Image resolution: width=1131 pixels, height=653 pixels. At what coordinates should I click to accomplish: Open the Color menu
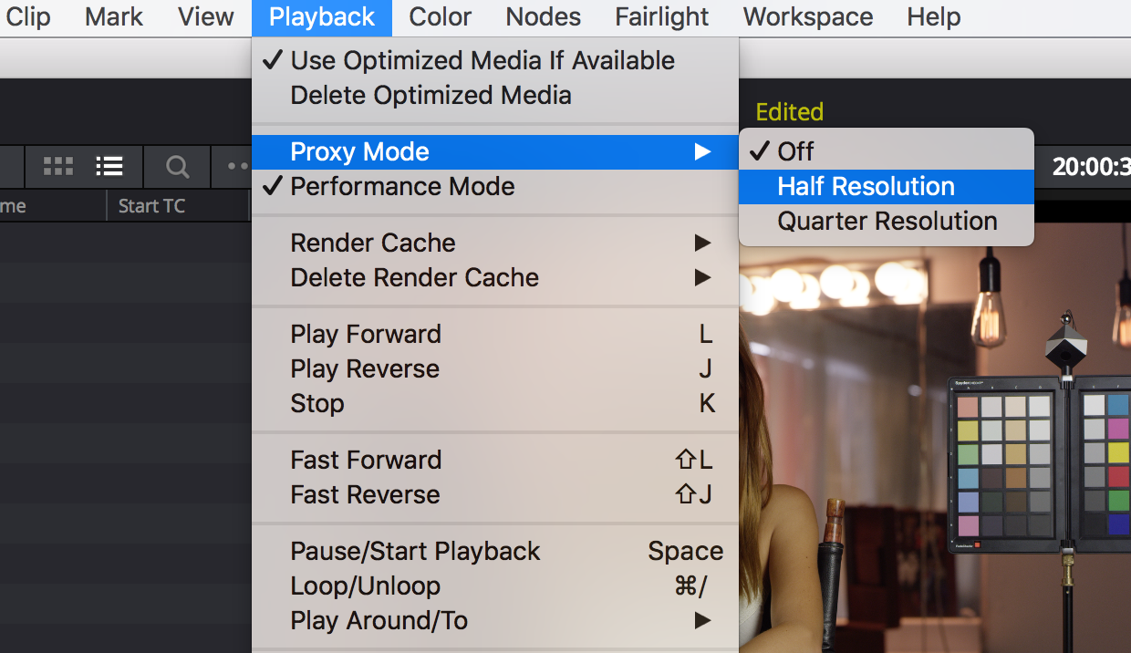coord(441,16)
